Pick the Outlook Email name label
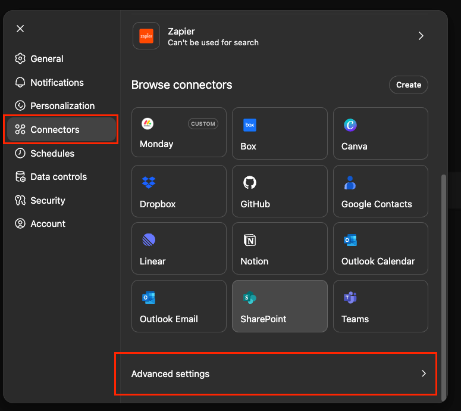This screenshot has width=461, height=411. 169,319
